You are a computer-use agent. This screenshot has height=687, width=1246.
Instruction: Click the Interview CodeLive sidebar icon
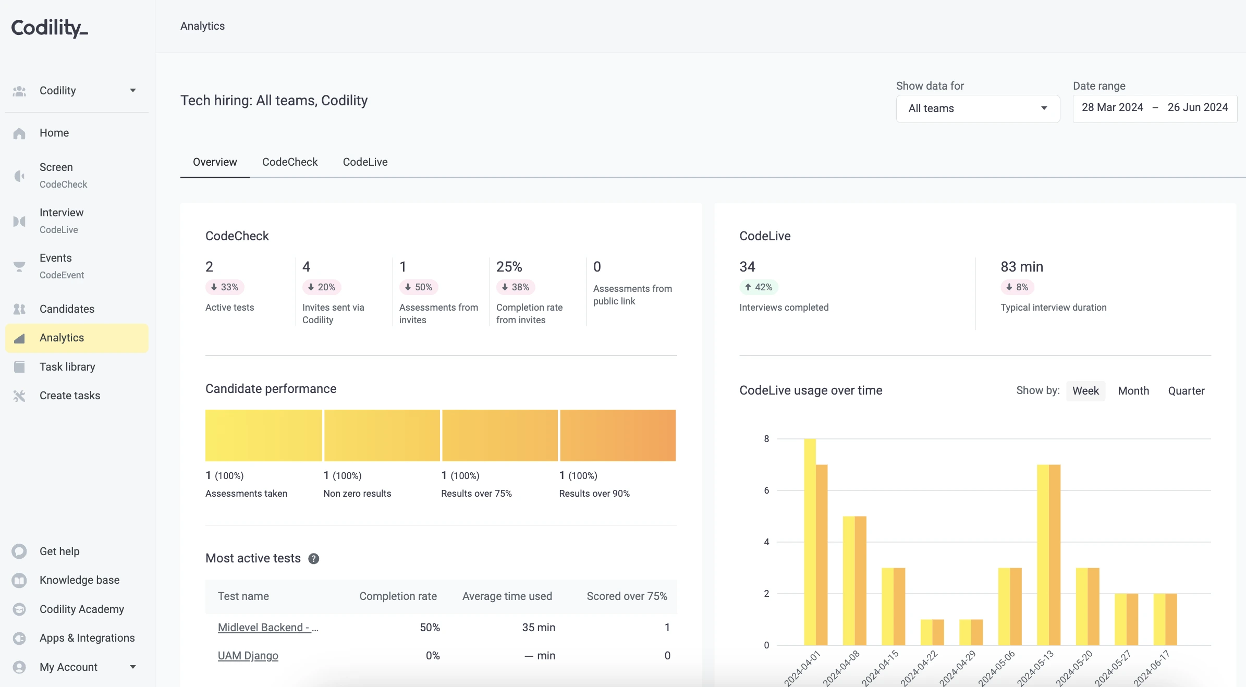click(19, 221)
